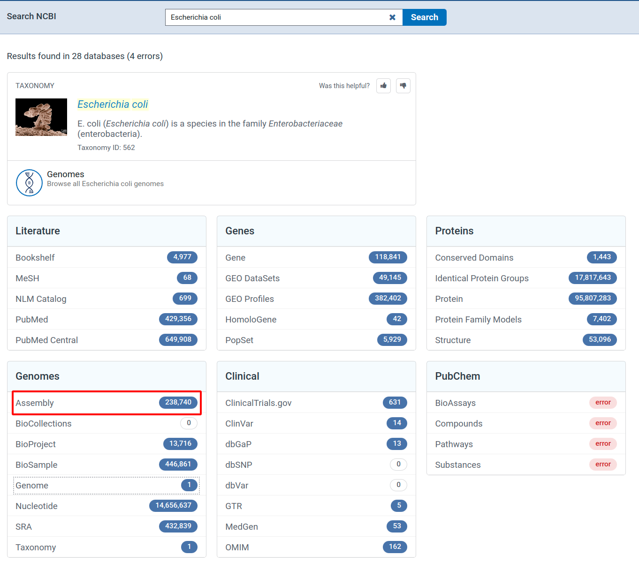Viewport: 639px width, 570px height.
Task: Open Protein Family Models results
Action: (x=526, y=319)
